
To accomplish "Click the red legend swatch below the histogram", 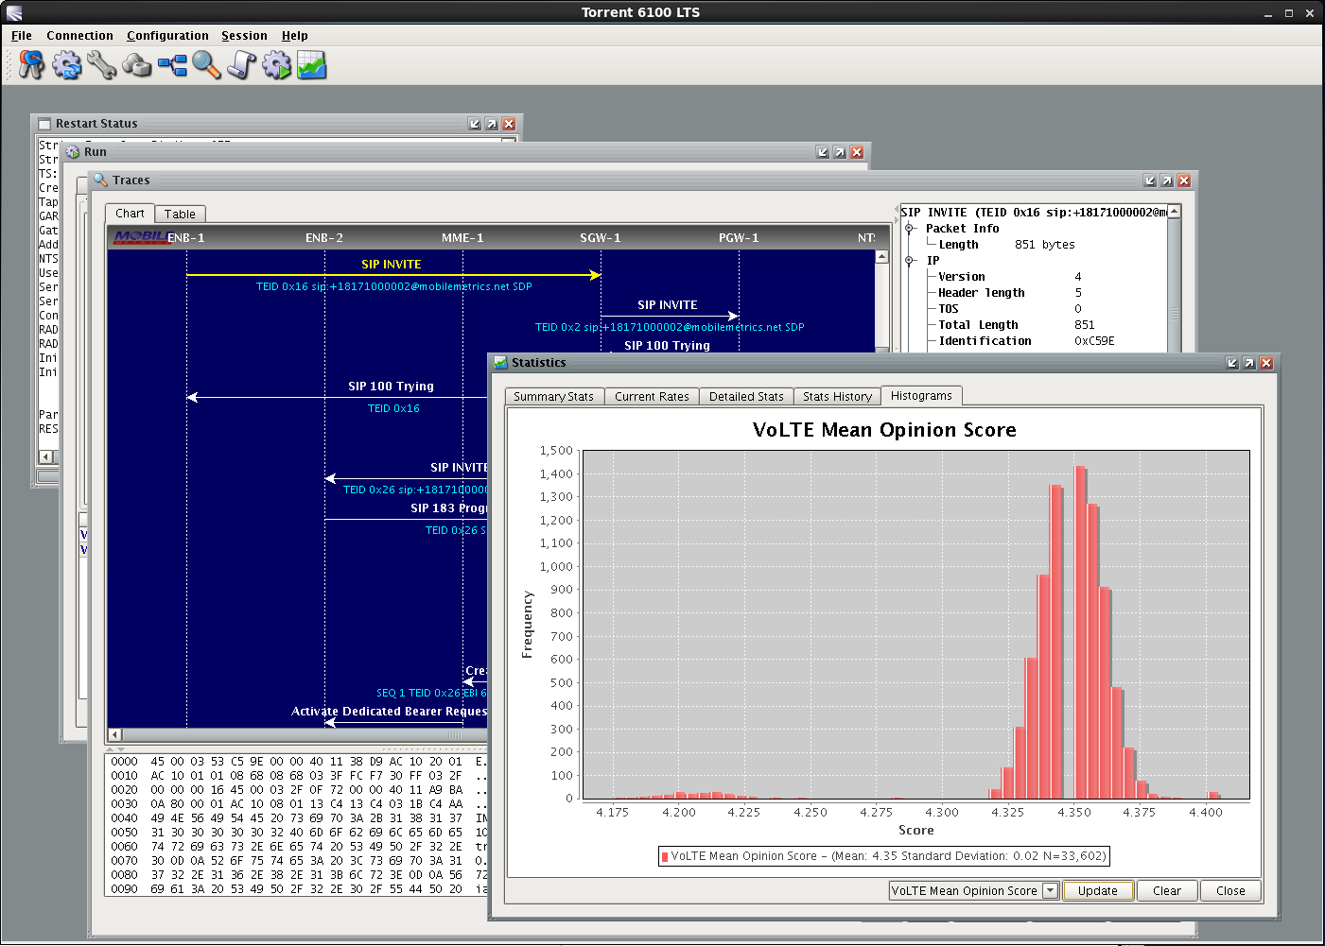I will coord(665,857).
